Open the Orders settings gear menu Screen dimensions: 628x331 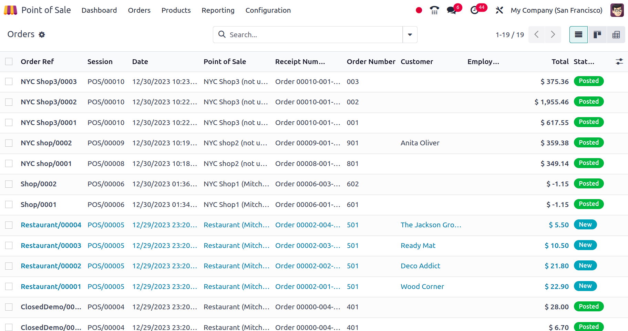point(42,35)
